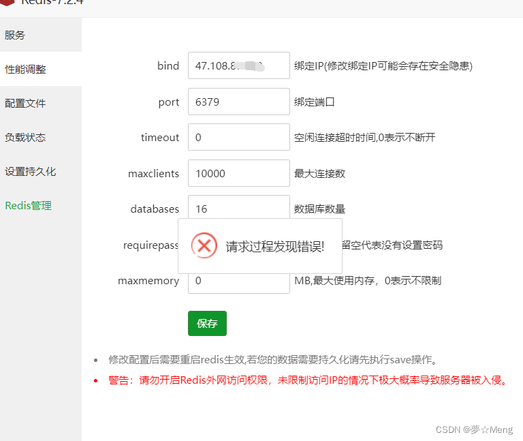This screenshot has height=441, width=523.
Task: Open the 负载状态 sidebar tab
Action: 41,137
